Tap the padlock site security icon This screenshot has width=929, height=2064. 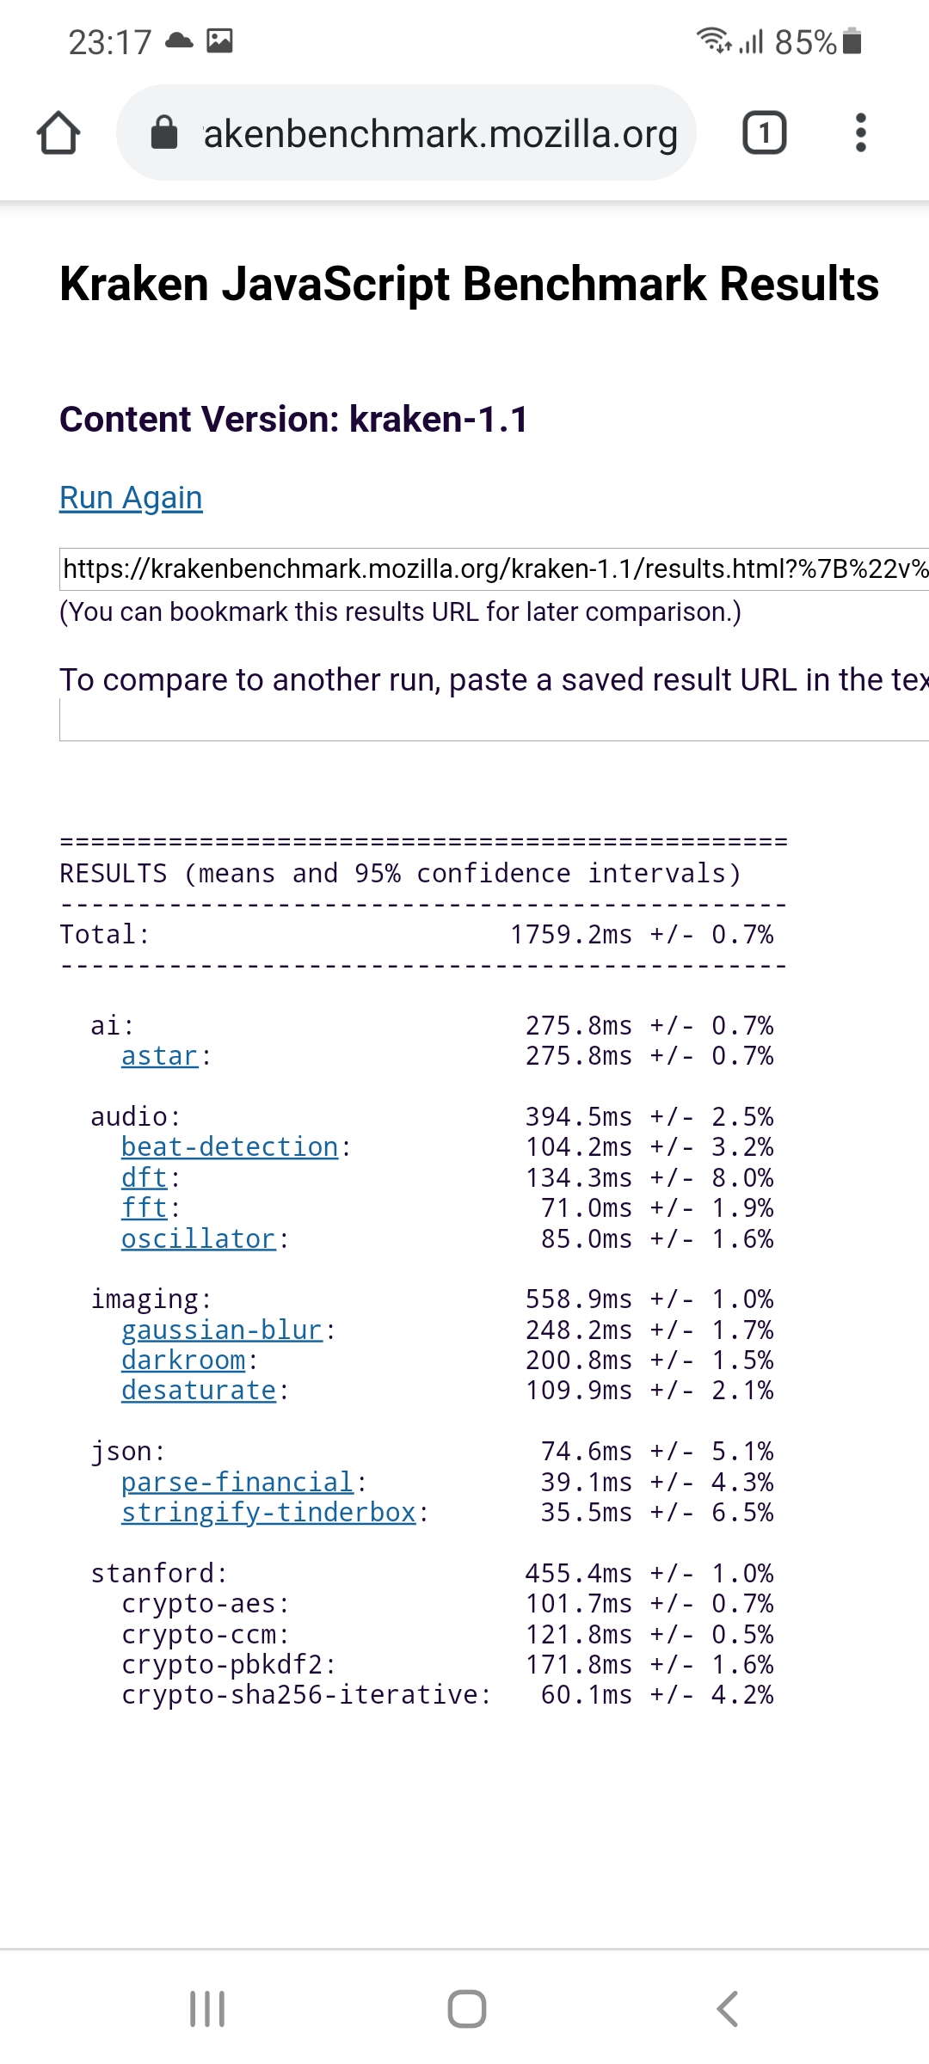(163, 133)
